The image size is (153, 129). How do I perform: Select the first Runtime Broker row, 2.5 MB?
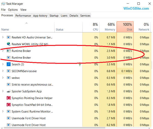pyautogui.click(x=76, y=51)
